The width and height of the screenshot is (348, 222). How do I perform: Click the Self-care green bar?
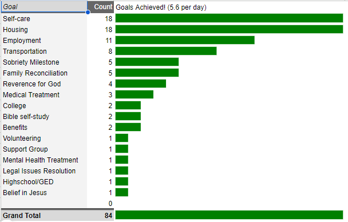tap(230, 18)
